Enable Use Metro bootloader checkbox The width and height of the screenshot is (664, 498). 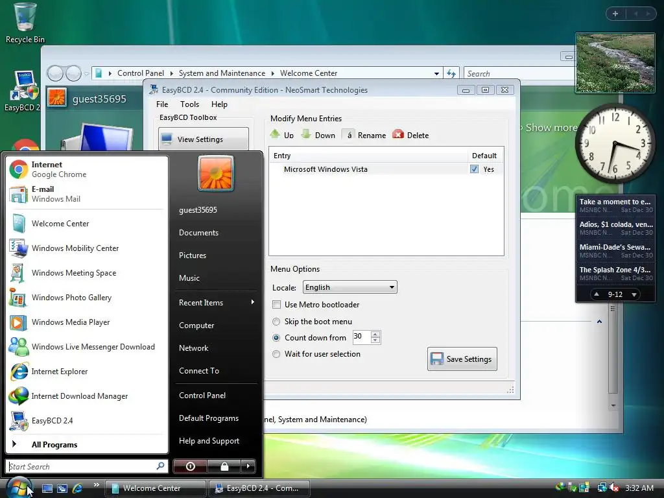[276, 305]
